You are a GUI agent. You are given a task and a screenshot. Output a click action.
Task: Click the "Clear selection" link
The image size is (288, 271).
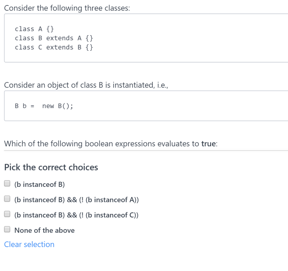(29, 244)
